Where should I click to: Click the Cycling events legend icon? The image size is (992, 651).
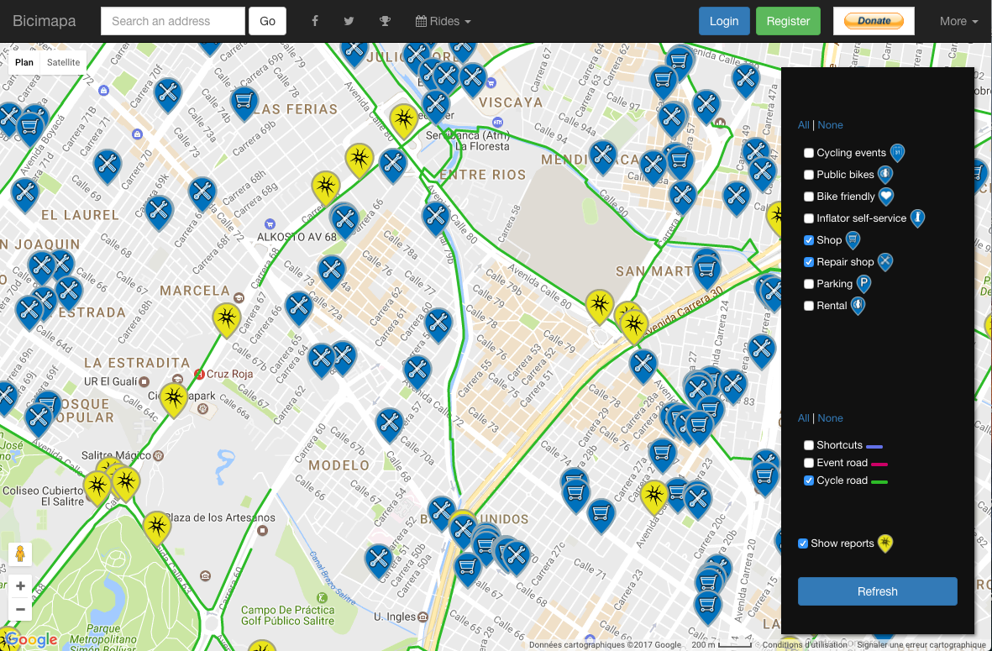[897, 153]
